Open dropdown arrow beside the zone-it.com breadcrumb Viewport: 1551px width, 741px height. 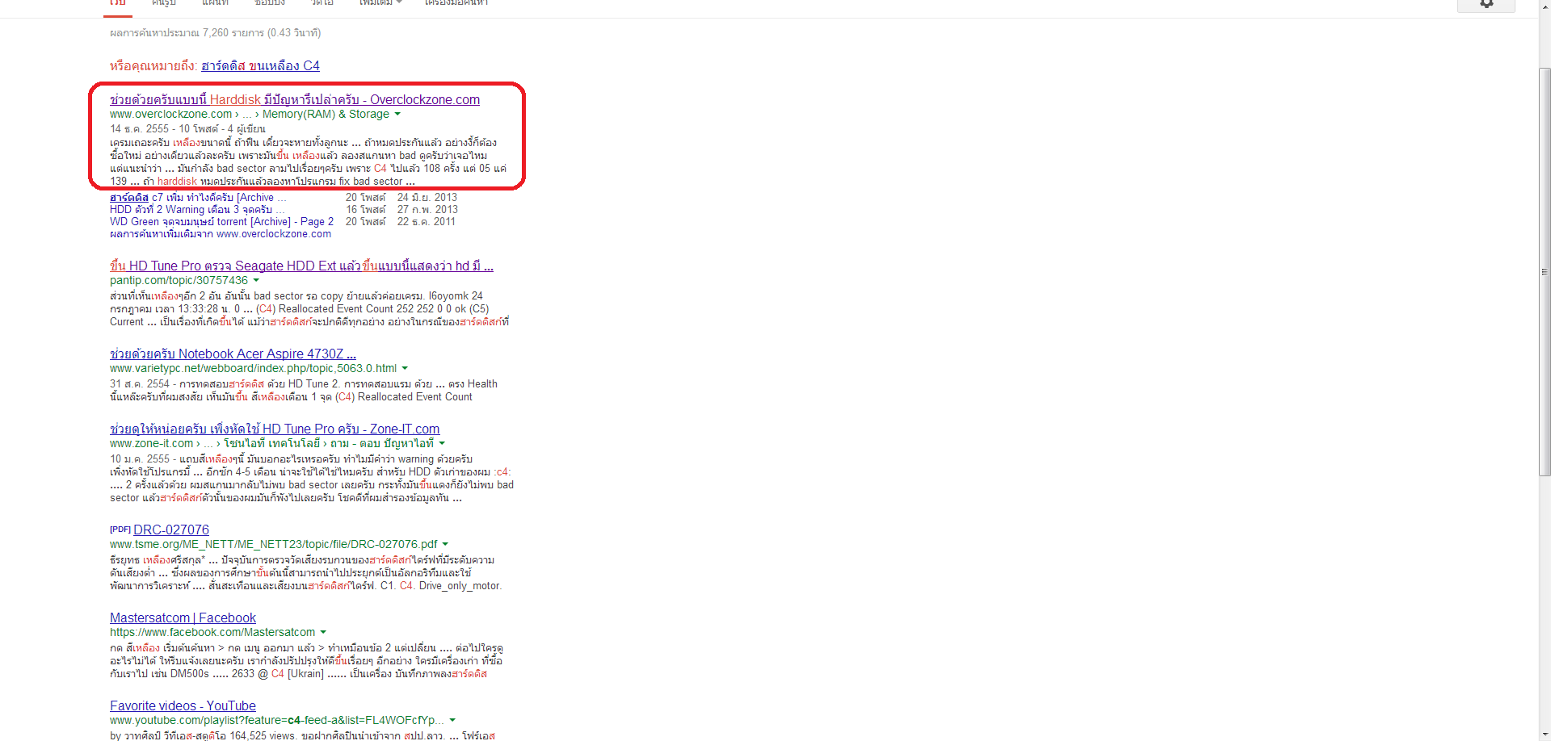pyautogui.click(x=442, y=444)
